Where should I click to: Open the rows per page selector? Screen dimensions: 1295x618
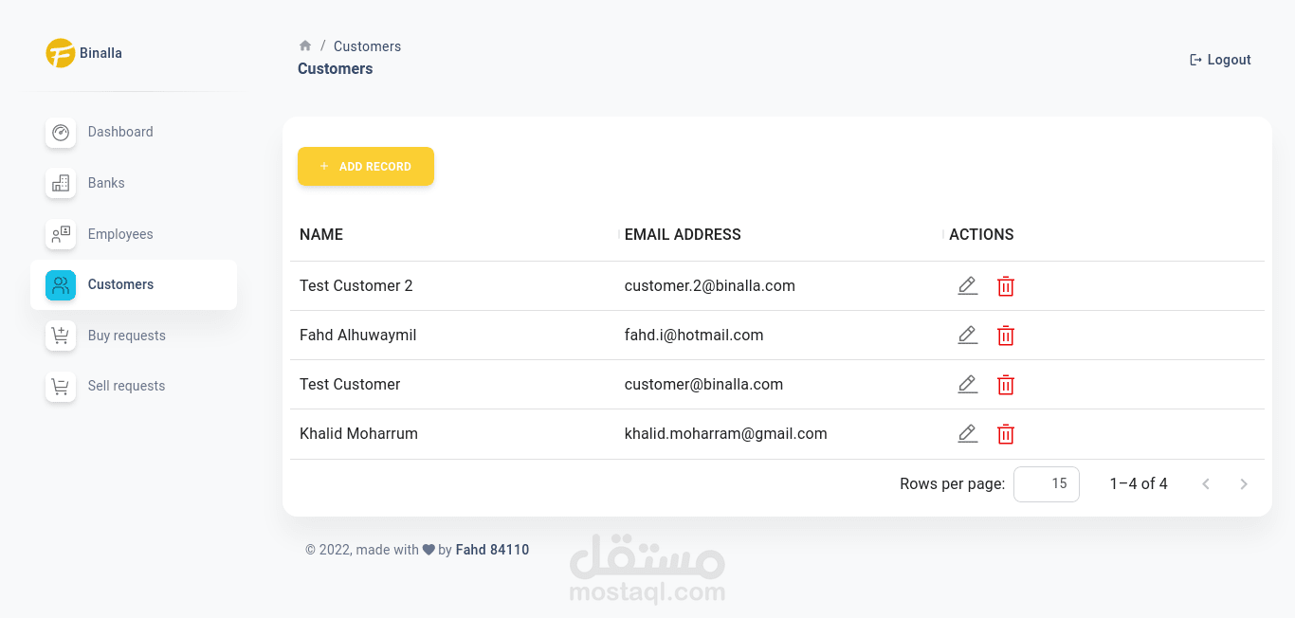point(1046,484)
